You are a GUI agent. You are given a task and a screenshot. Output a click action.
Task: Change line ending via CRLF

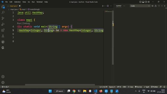click(x=124, y=87)
